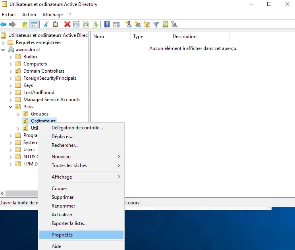Expand the LostAndFound container

coord(11,93)
